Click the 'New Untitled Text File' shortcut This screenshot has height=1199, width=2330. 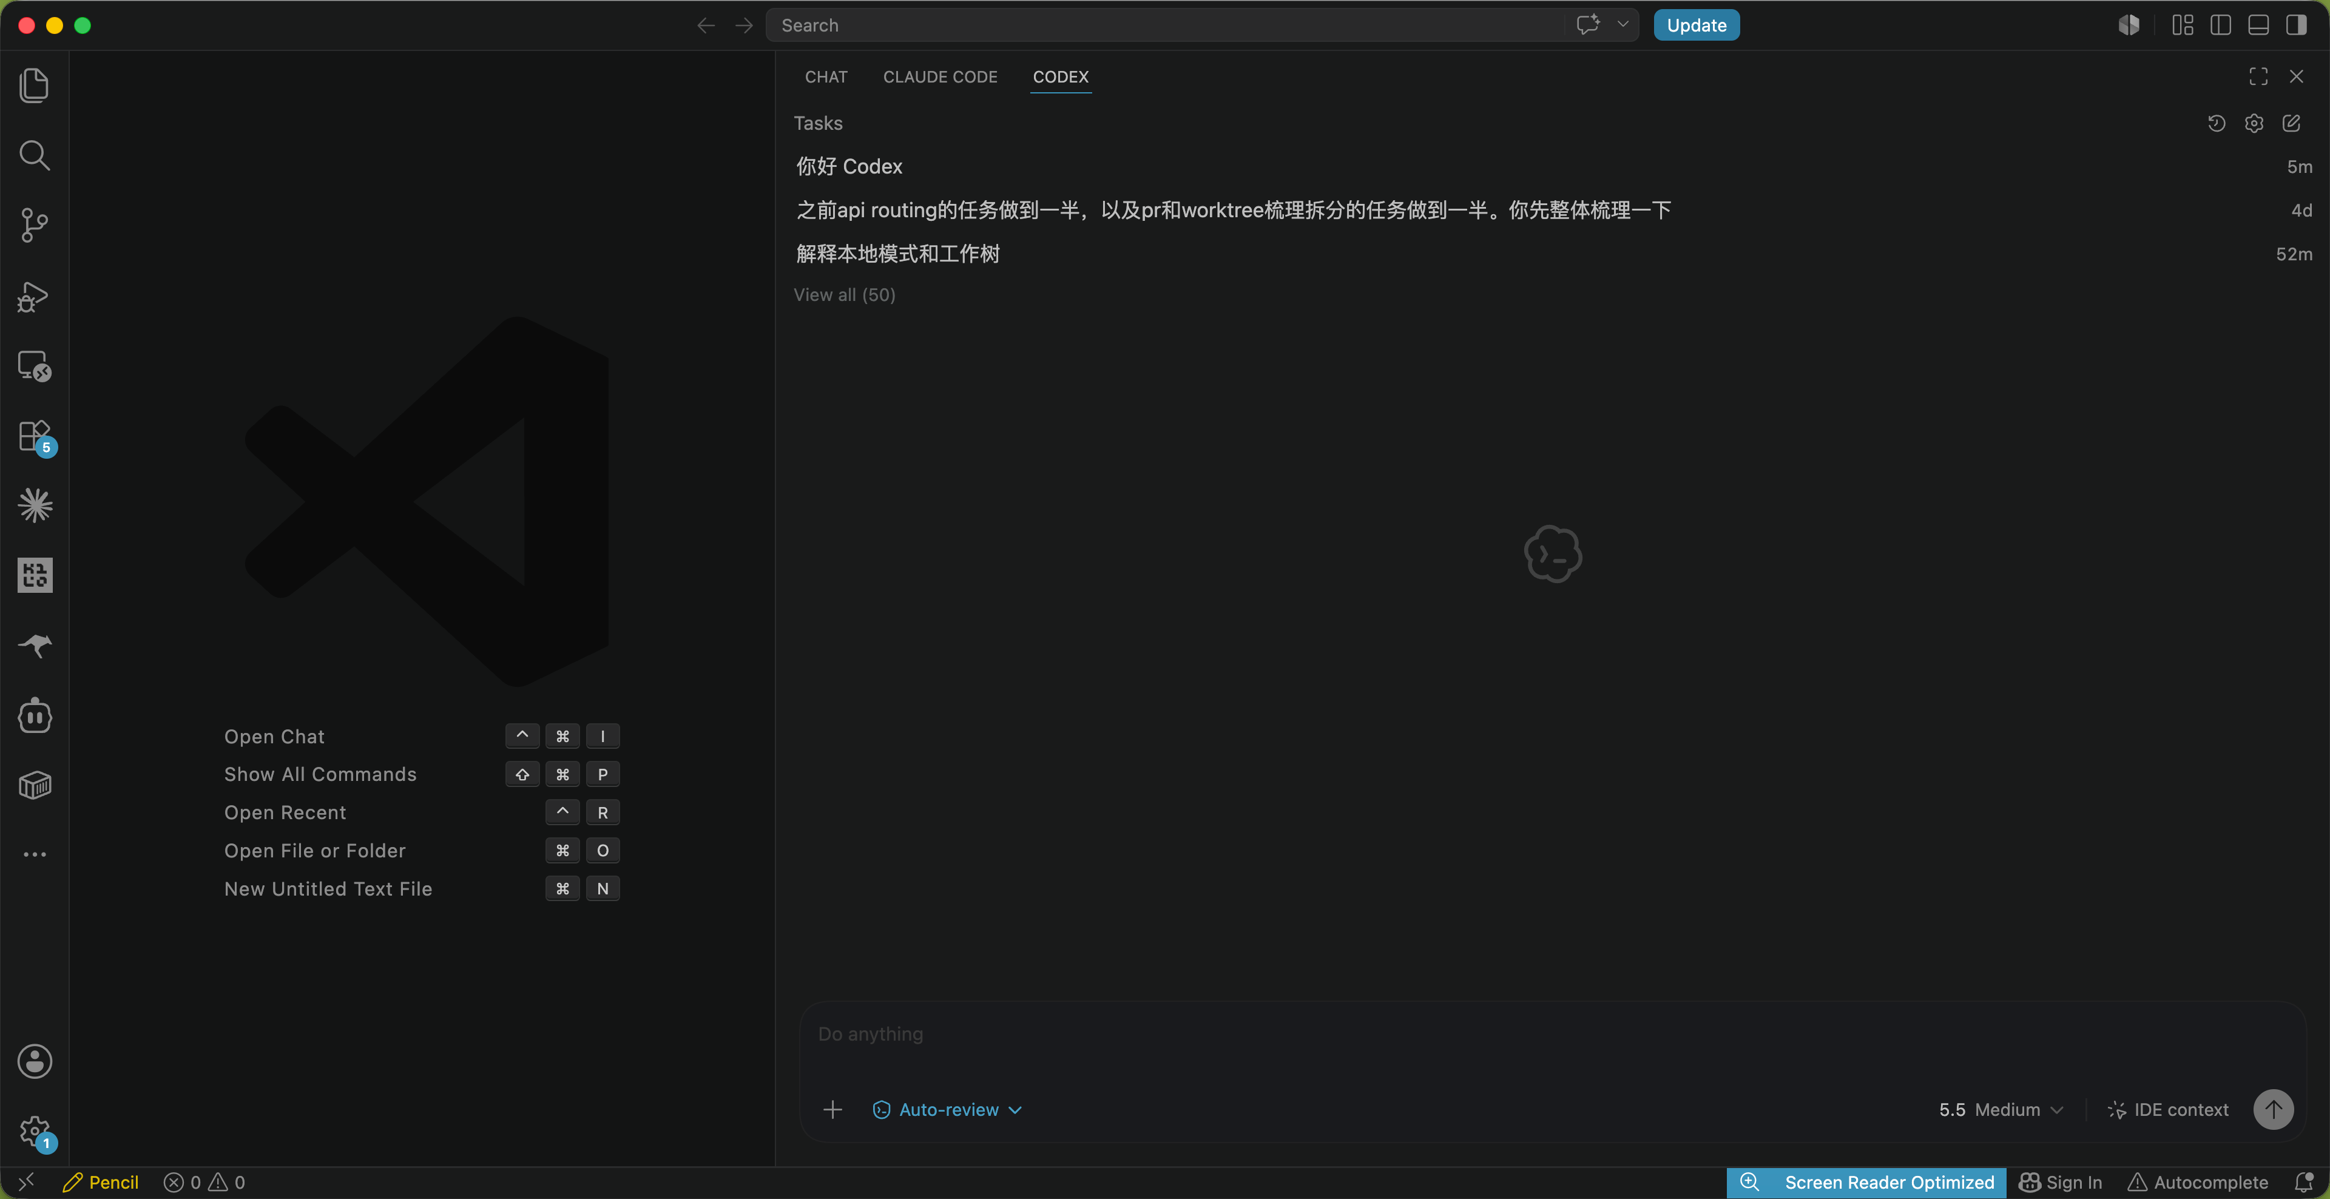coord(420,889)
